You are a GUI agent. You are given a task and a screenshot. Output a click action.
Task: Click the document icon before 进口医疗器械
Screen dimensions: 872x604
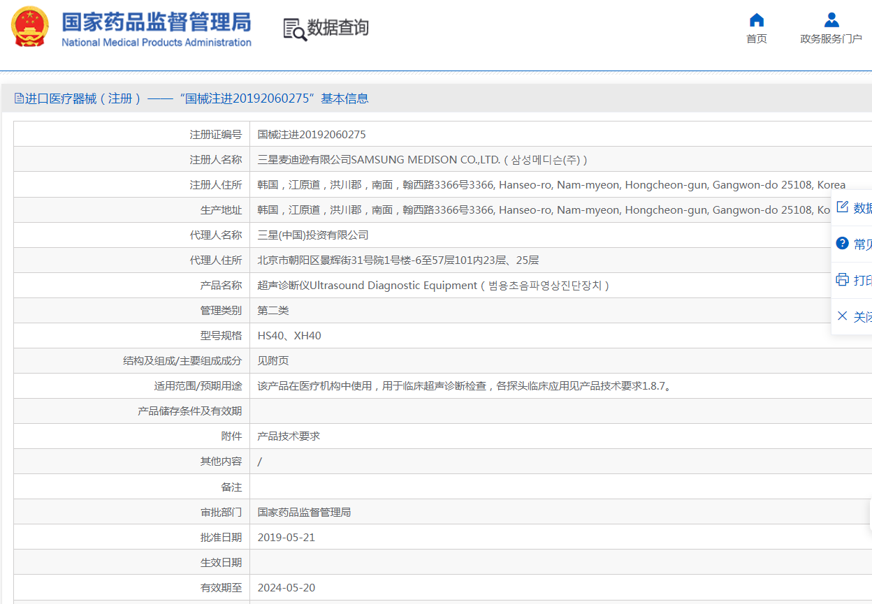[19, 98]
